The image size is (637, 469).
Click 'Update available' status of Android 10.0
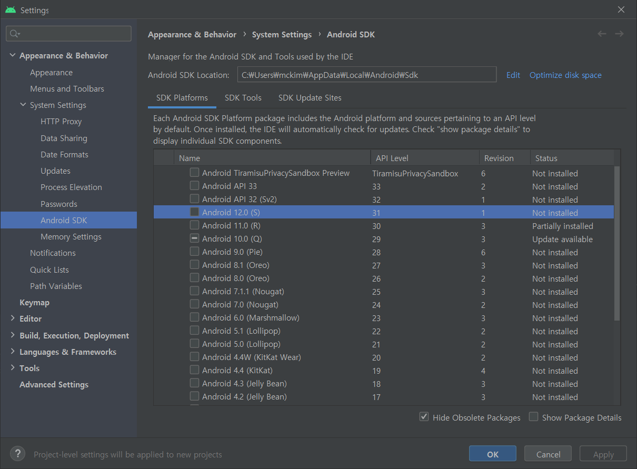click(x=562, y=239)
